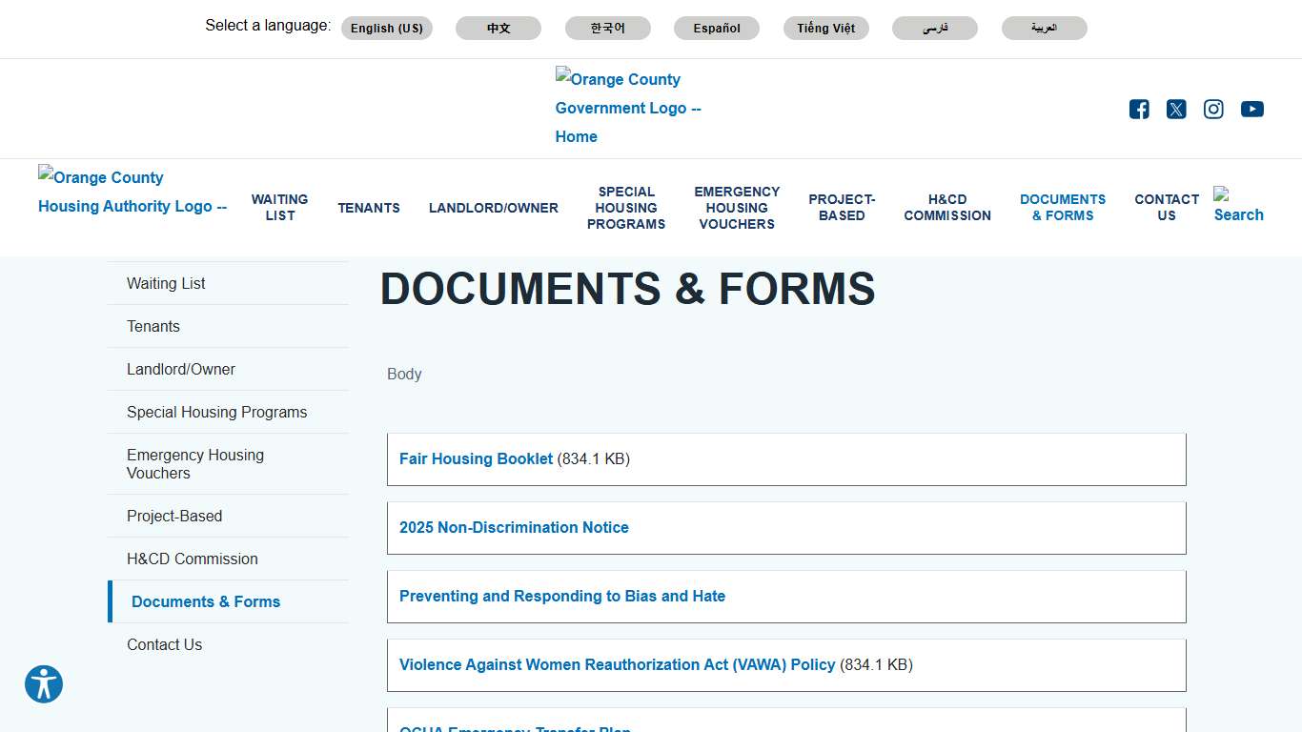Open the Contact Us navigation item
This screenshot has width=1302, height=732.
pyautogui.click(x=1166, y=208)
